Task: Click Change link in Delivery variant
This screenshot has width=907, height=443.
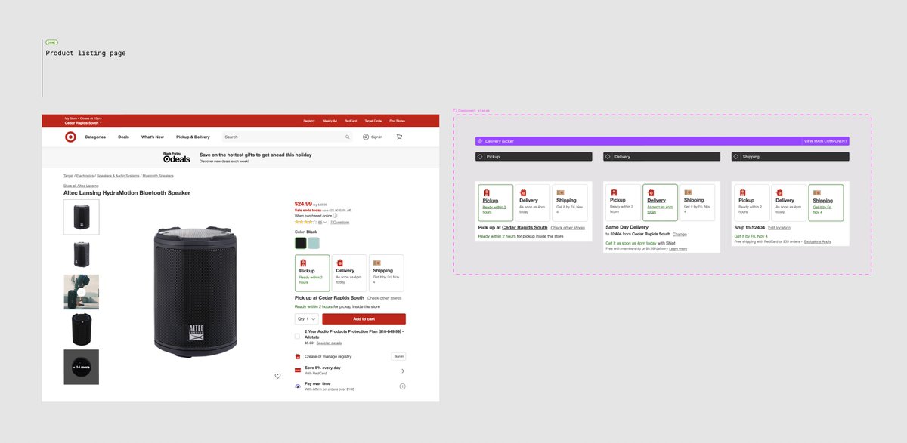Action: click(x=679, y=235)
